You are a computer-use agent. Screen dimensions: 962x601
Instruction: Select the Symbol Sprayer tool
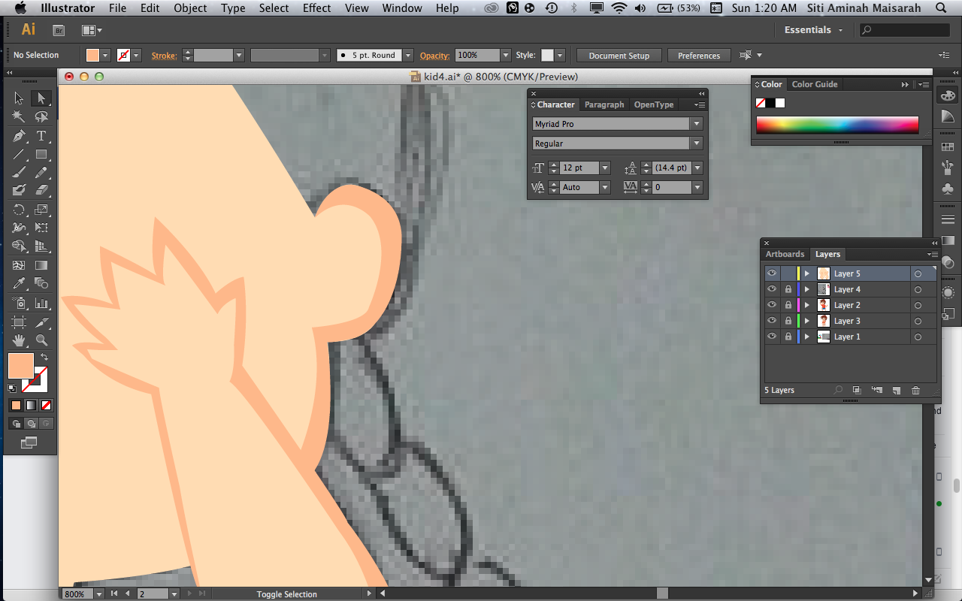click(x=19, y=303)
